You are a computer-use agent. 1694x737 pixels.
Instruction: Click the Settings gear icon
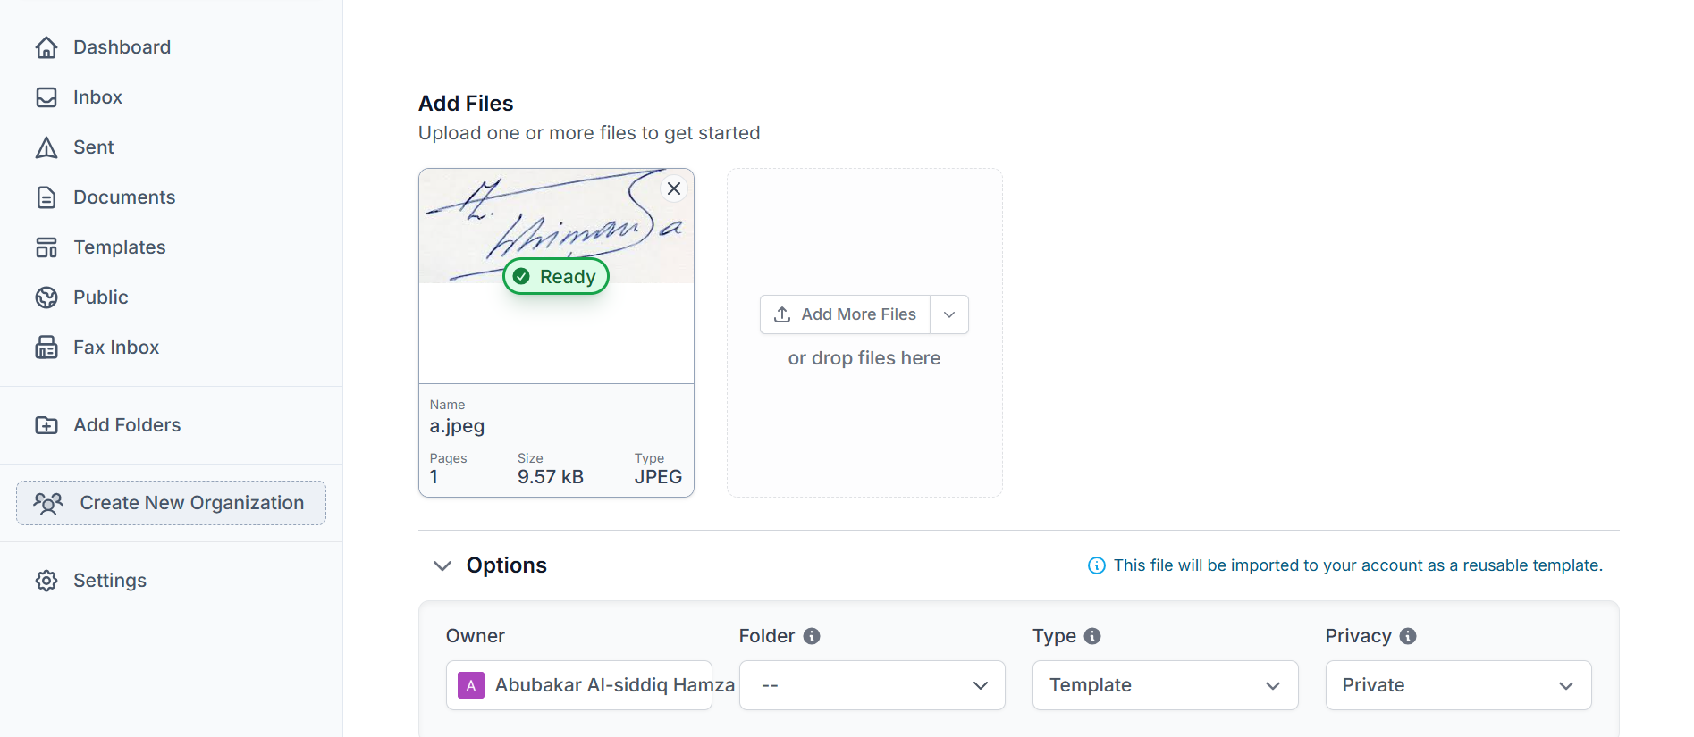pyautogui.click(x=46, y=581)
